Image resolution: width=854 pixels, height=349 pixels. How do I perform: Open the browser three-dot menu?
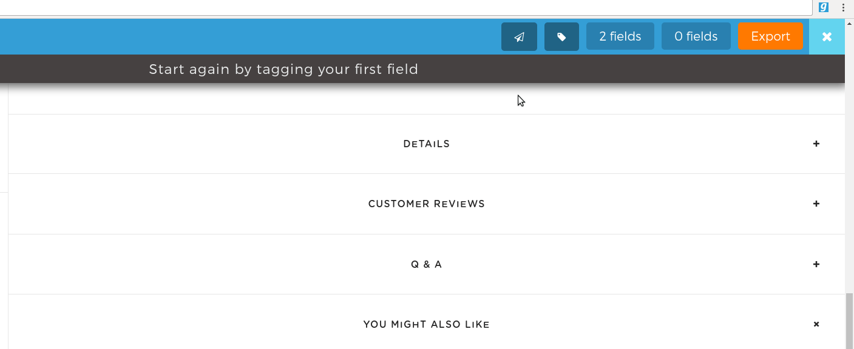[x=844, y=7]
